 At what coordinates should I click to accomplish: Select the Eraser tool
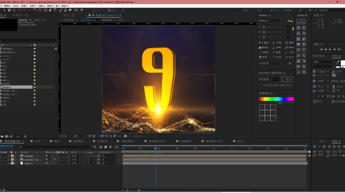[70, 10]
